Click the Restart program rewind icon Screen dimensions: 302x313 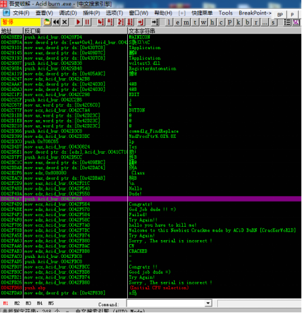(56, 22)
